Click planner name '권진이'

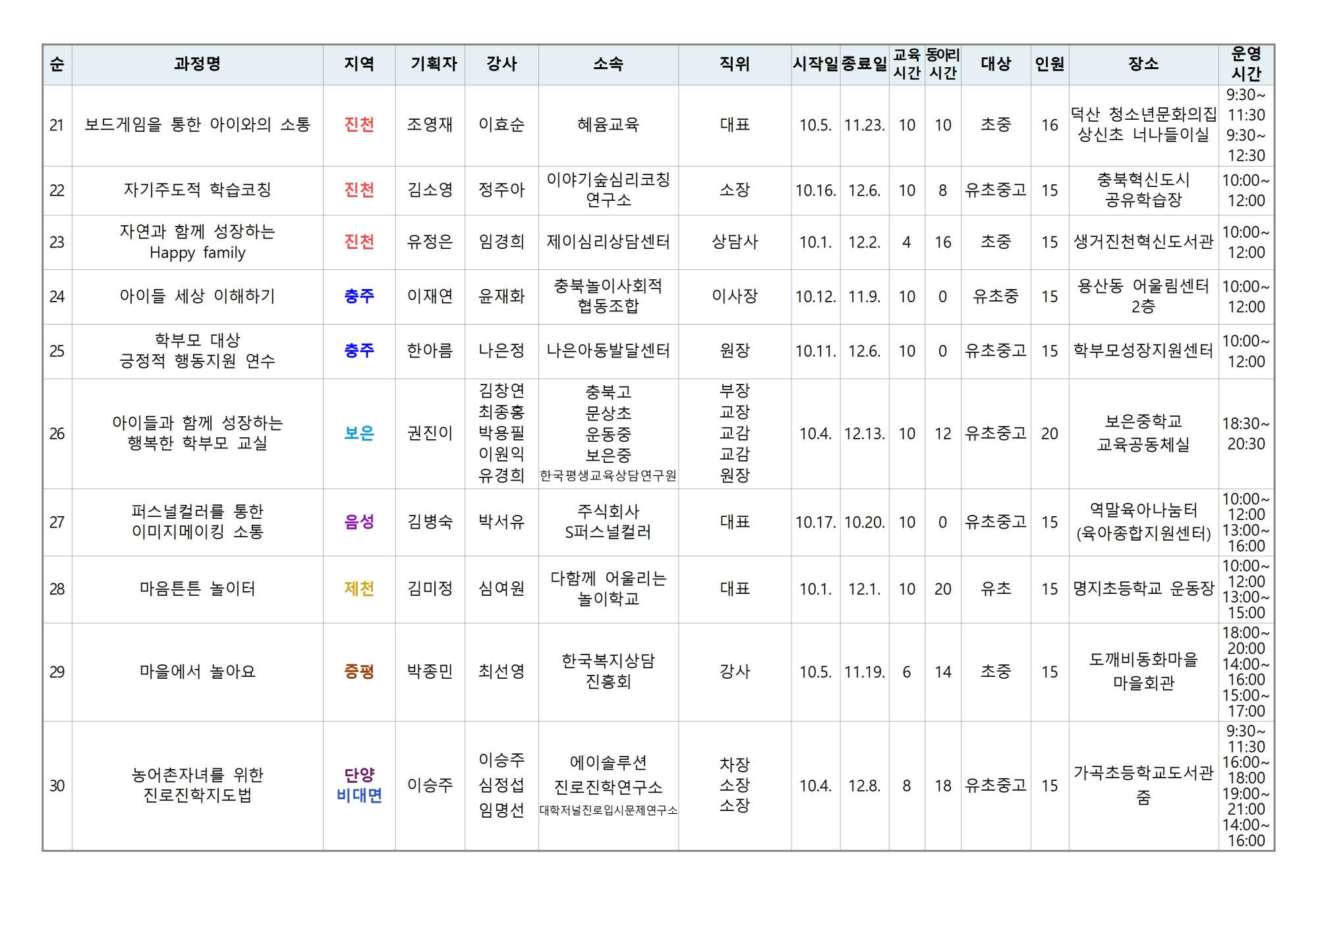pyautogui.click(x=430, y=433)
